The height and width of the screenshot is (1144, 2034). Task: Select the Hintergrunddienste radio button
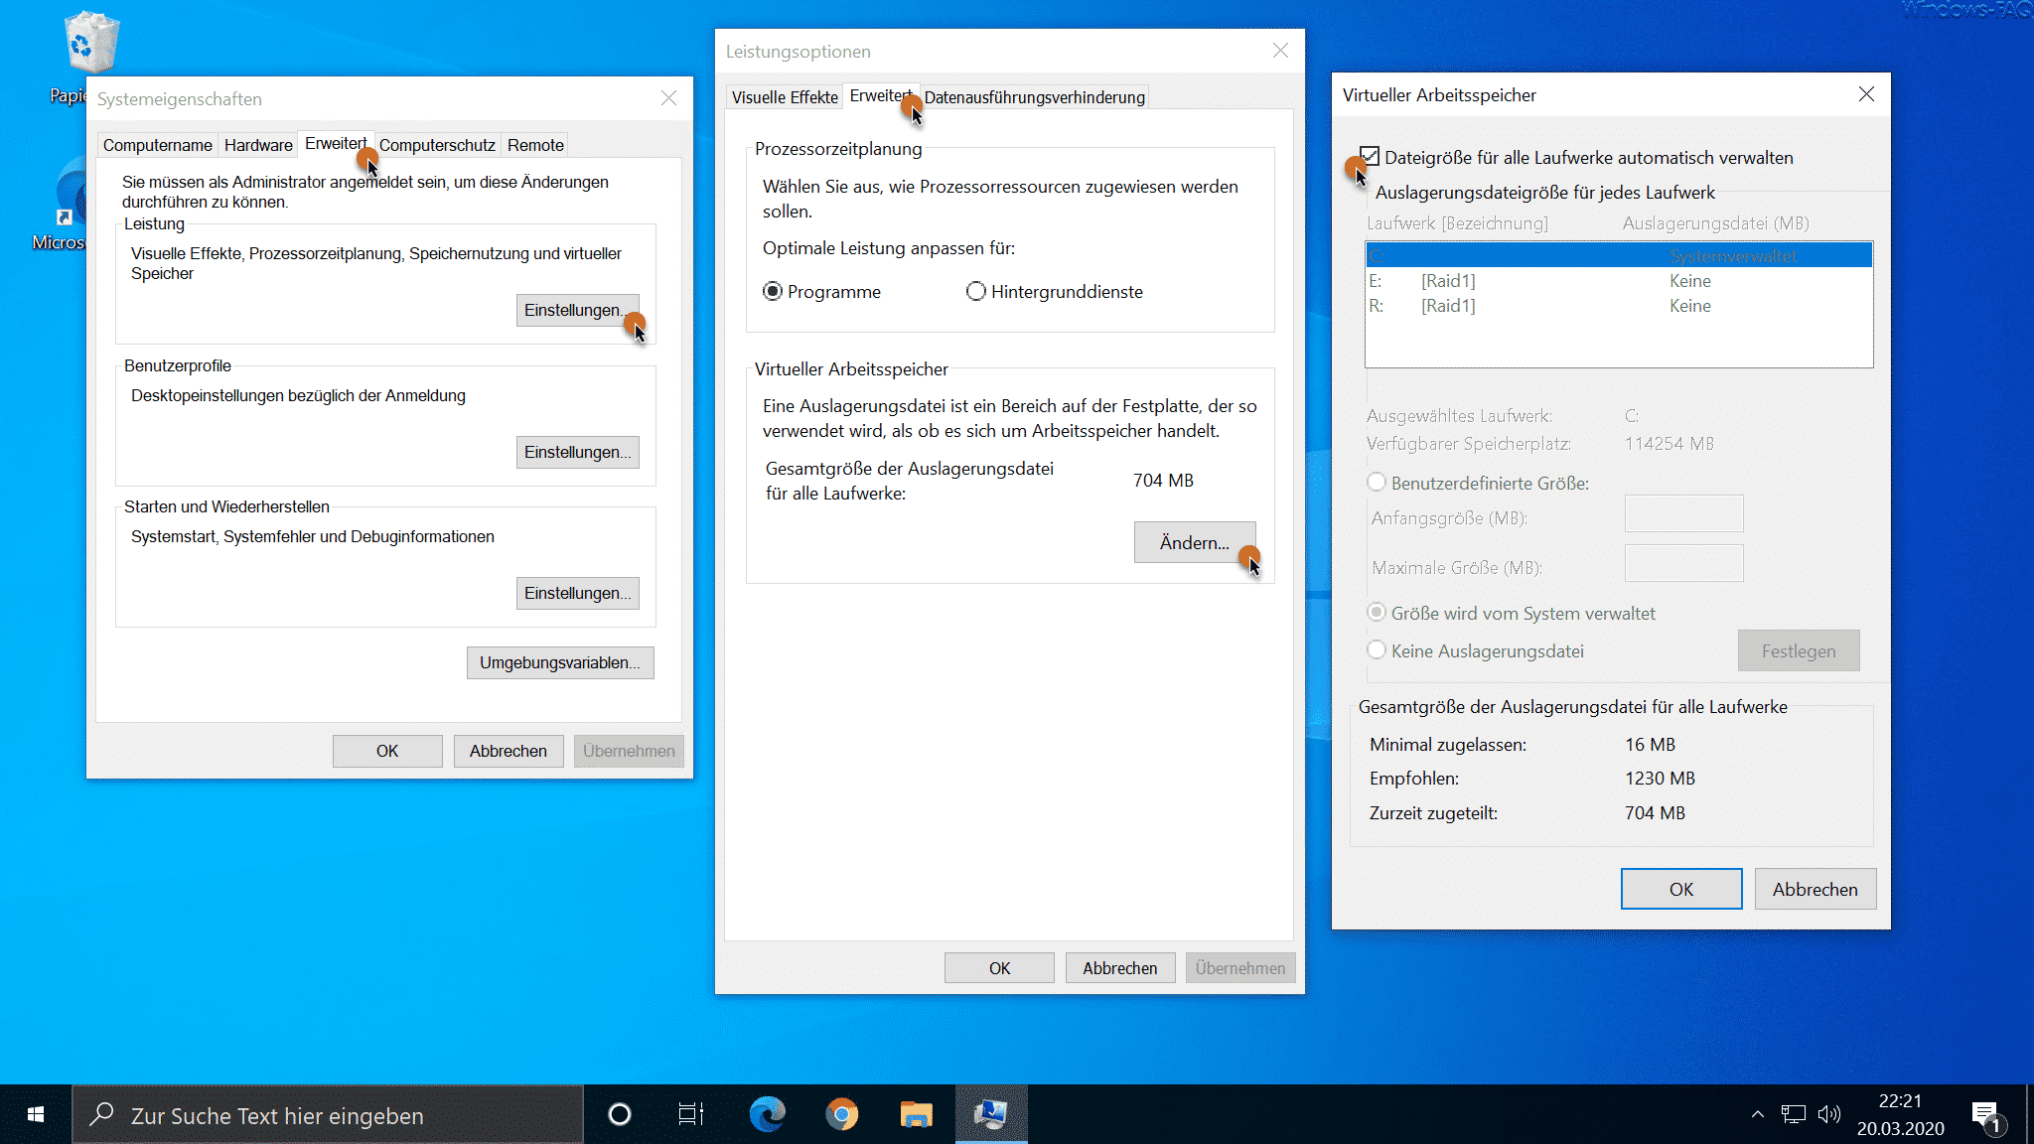coord(976,291)
